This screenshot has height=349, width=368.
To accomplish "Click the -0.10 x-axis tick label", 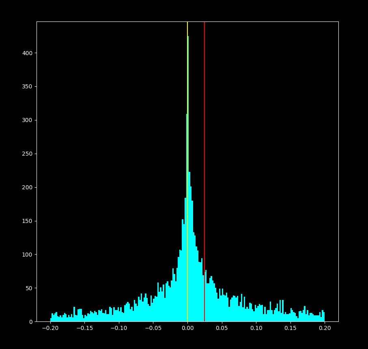I will (x=119, y=328).
